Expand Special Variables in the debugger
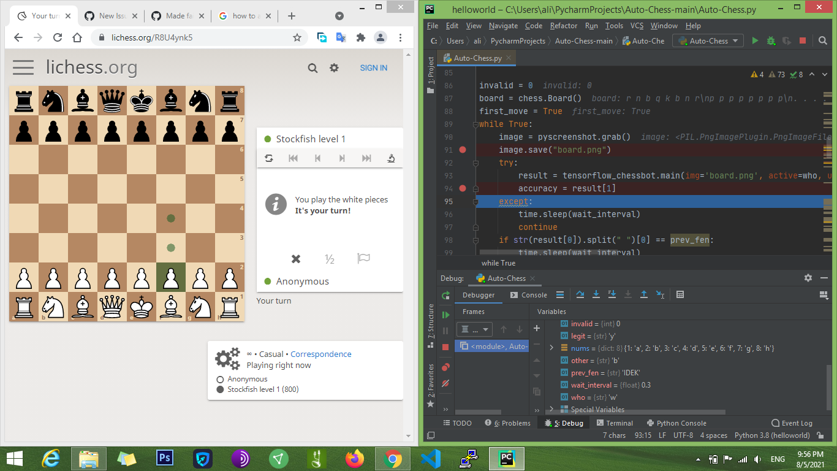 (x=550, y=409)
